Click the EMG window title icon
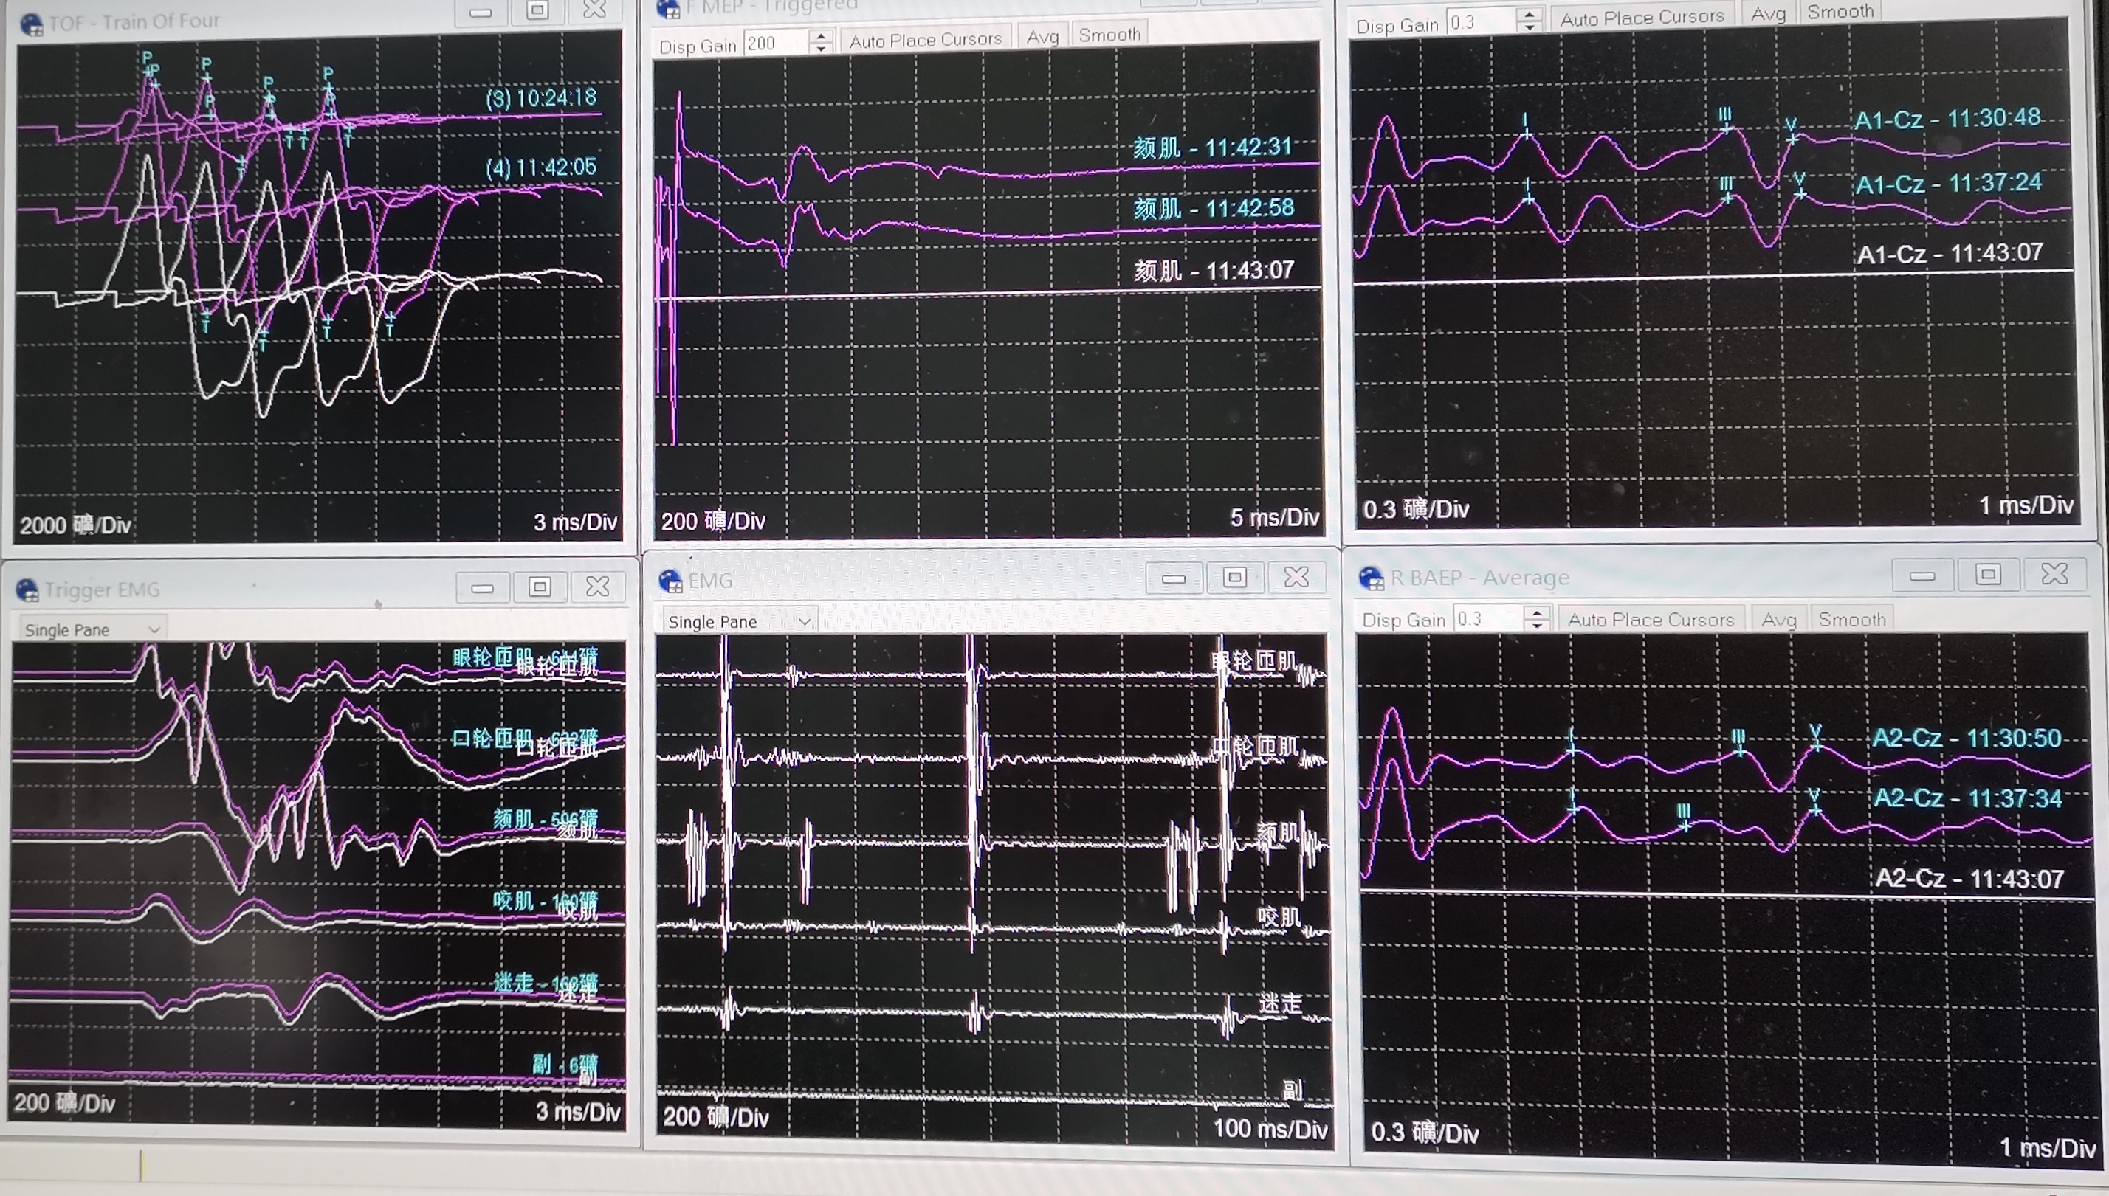This screenshot has height=1196, width=2109. [x=670, y=581]
